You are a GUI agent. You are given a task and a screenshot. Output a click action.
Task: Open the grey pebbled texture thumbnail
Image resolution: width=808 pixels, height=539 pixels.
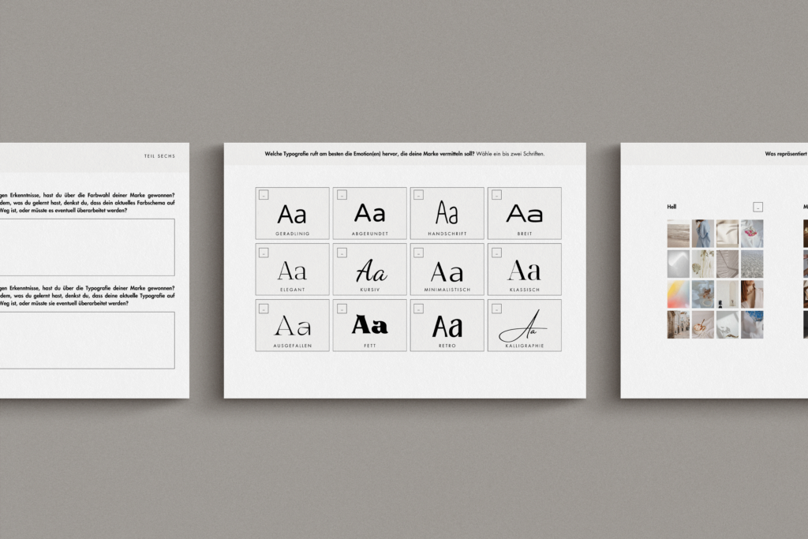click(752, 264)
